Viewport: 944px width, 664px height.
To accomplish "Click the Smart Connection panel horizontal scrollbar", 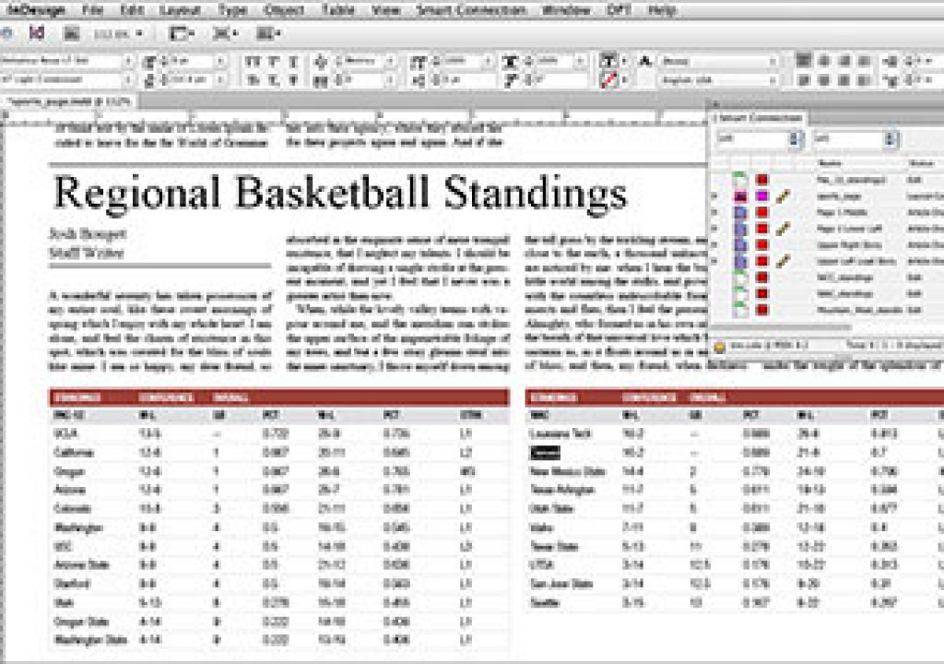I will coord(783,327).
